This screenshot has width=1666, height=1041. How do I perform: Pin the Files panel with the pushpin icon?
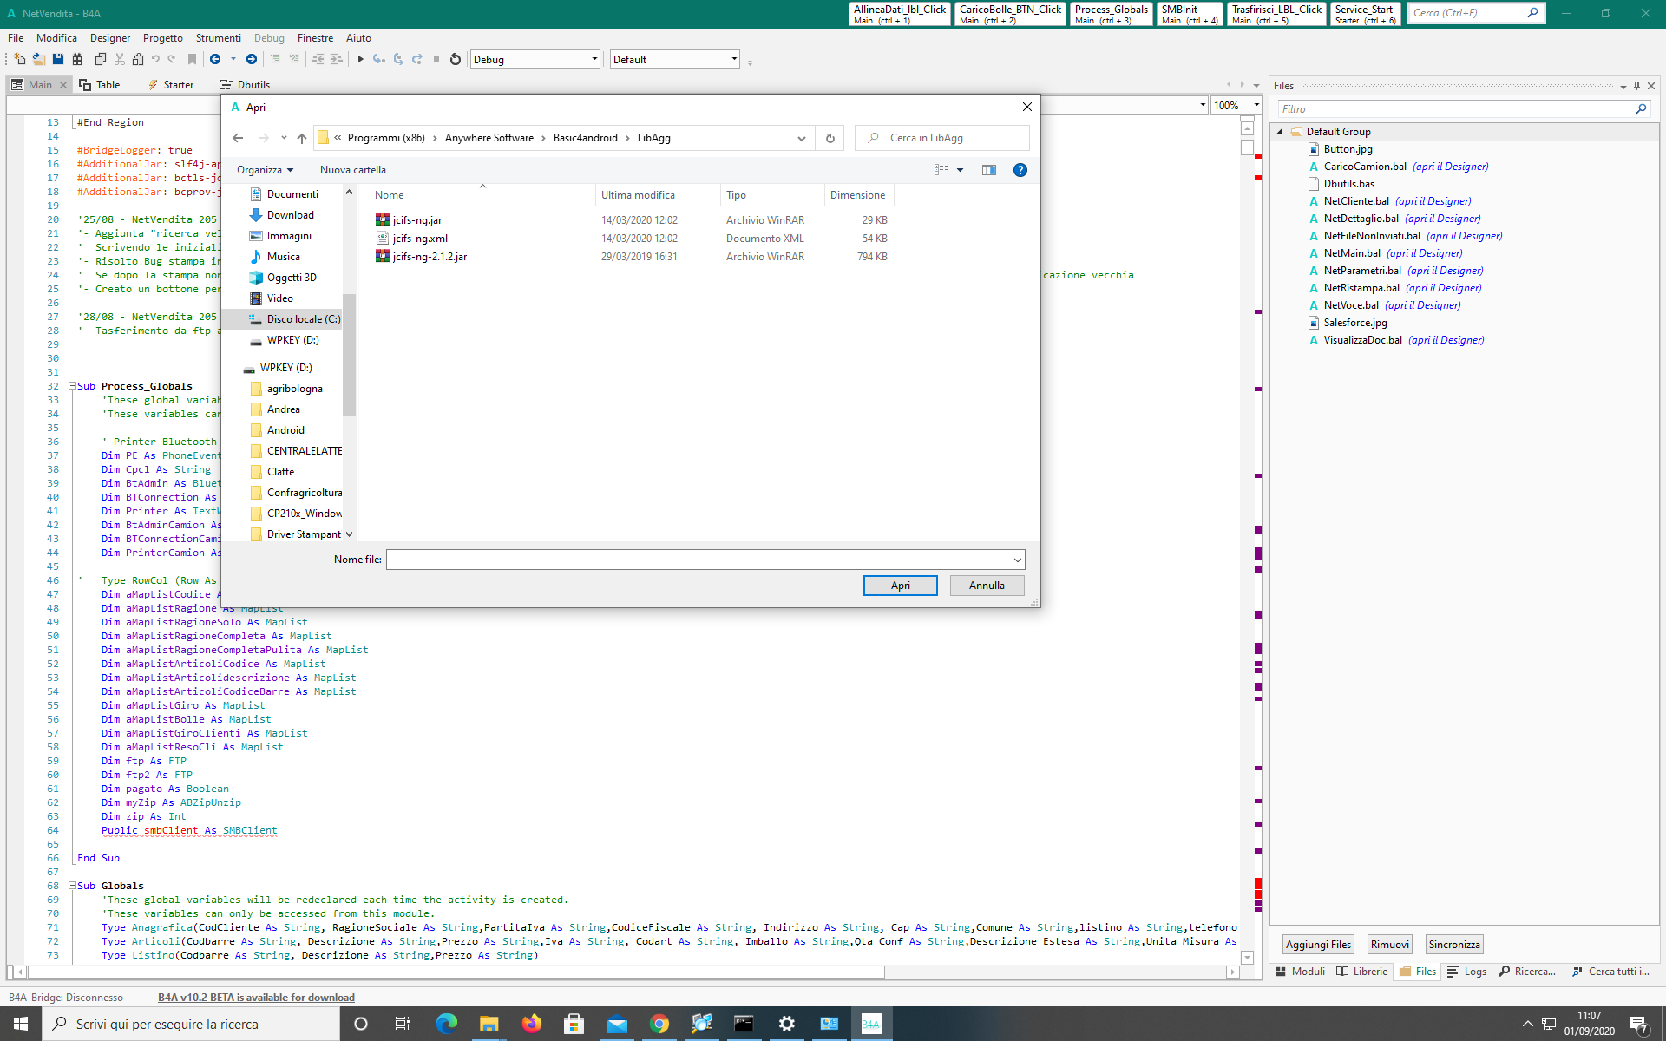[x=1636, y=85]
